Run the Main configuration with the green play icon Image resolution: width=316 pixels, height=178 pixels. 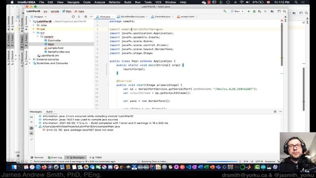click(x=249, y=11)
